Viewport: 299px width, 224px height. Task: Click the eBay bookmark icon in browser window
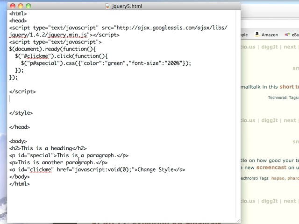pos(287,35)
